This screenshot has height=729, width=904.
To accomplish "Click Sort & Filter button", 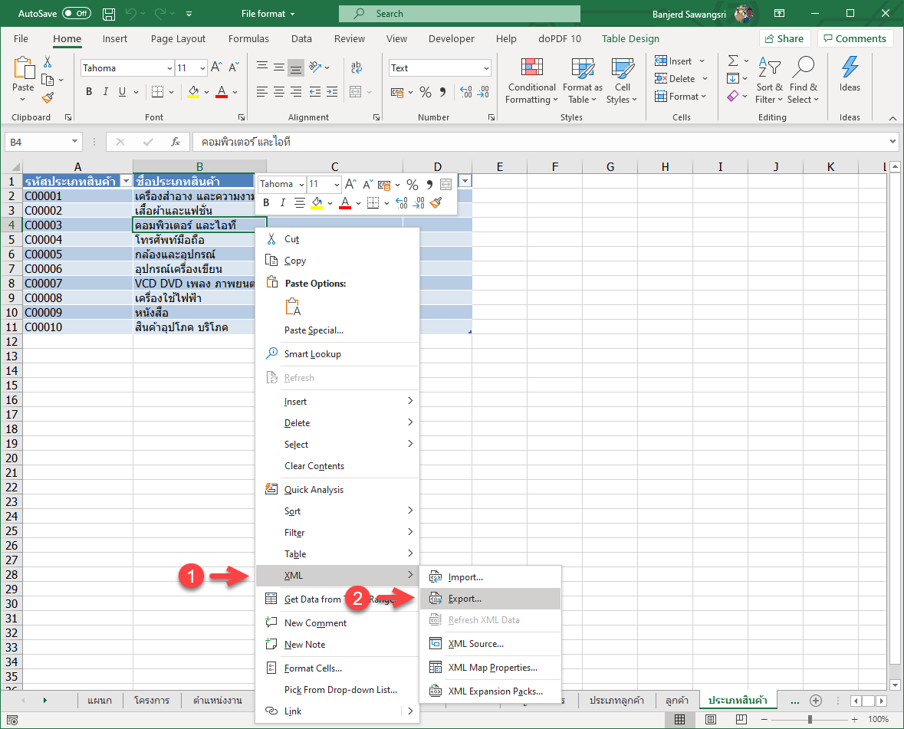I will click(x=769, y=81).
